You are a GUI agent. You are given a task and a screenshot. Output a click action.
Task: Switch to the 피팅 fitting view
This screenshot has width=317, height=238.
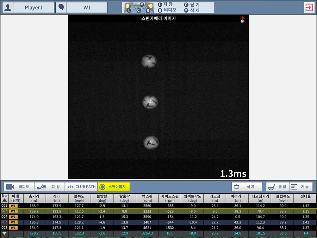[49, 187]
